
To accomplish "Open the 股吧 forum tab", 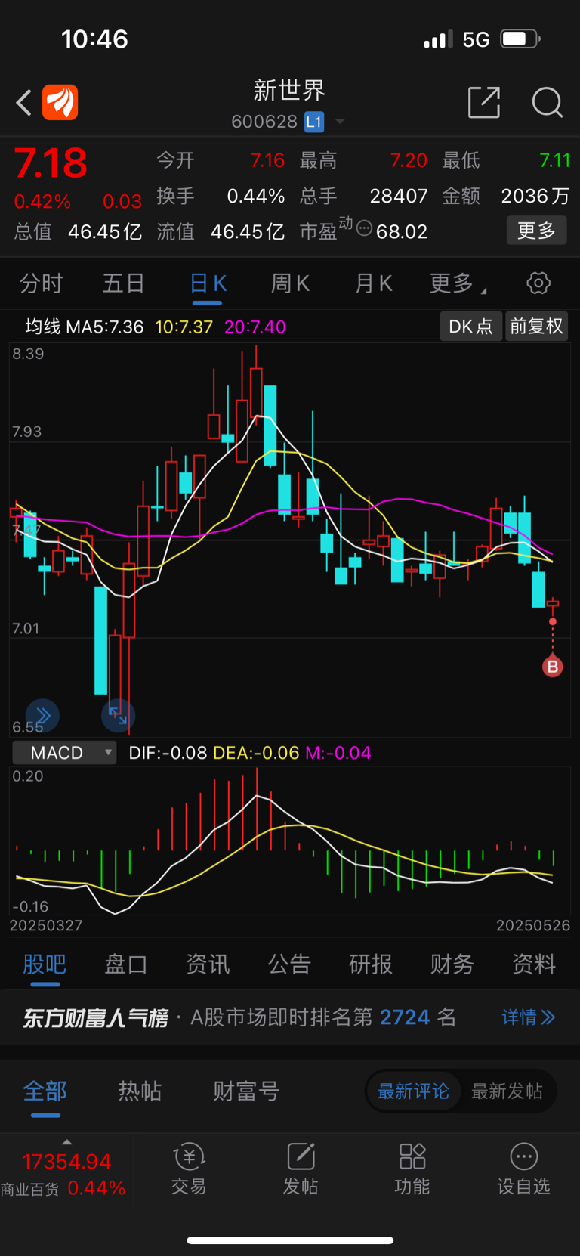I will [x=45, y=964].
